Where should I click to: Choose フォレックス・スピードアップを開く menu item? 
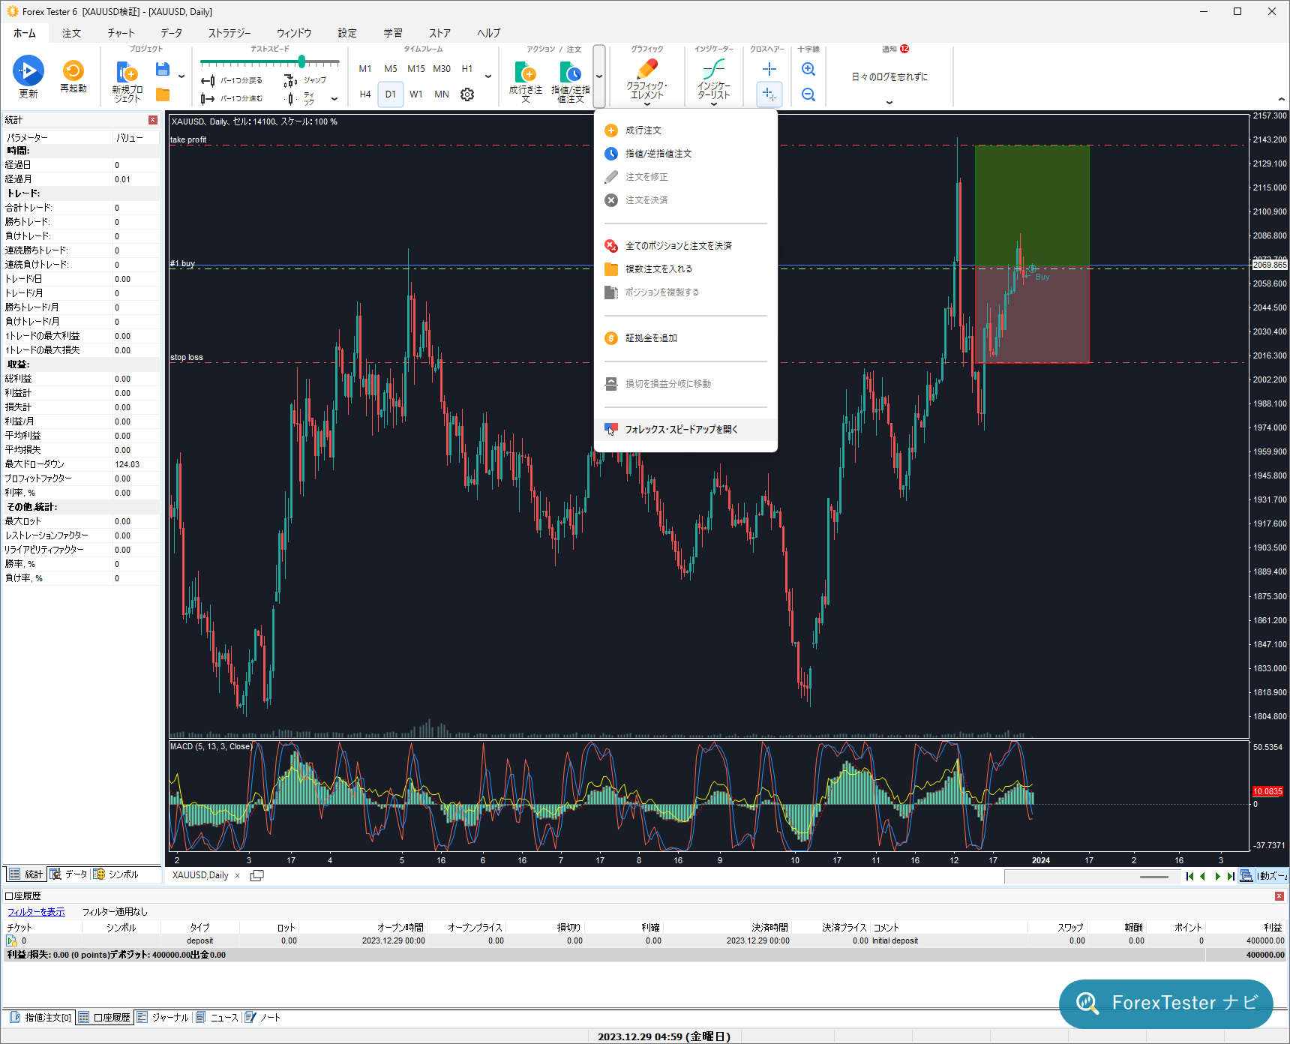click(x=685, y=430)
